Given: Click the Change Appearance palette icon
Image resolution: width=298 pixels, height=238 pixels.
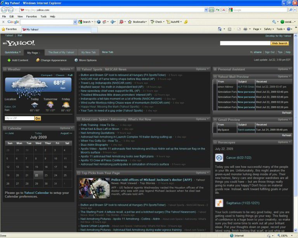Looking at the screenshot, I should click(38, 60).
